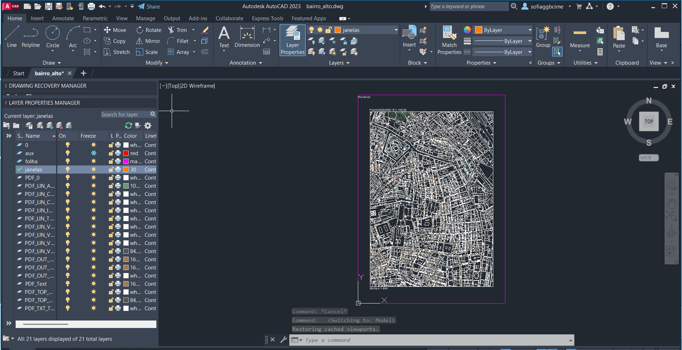Viewport: 682px width, 350px height.
Task: Open layer settings gear icon
Action: (x=148, y=126)
